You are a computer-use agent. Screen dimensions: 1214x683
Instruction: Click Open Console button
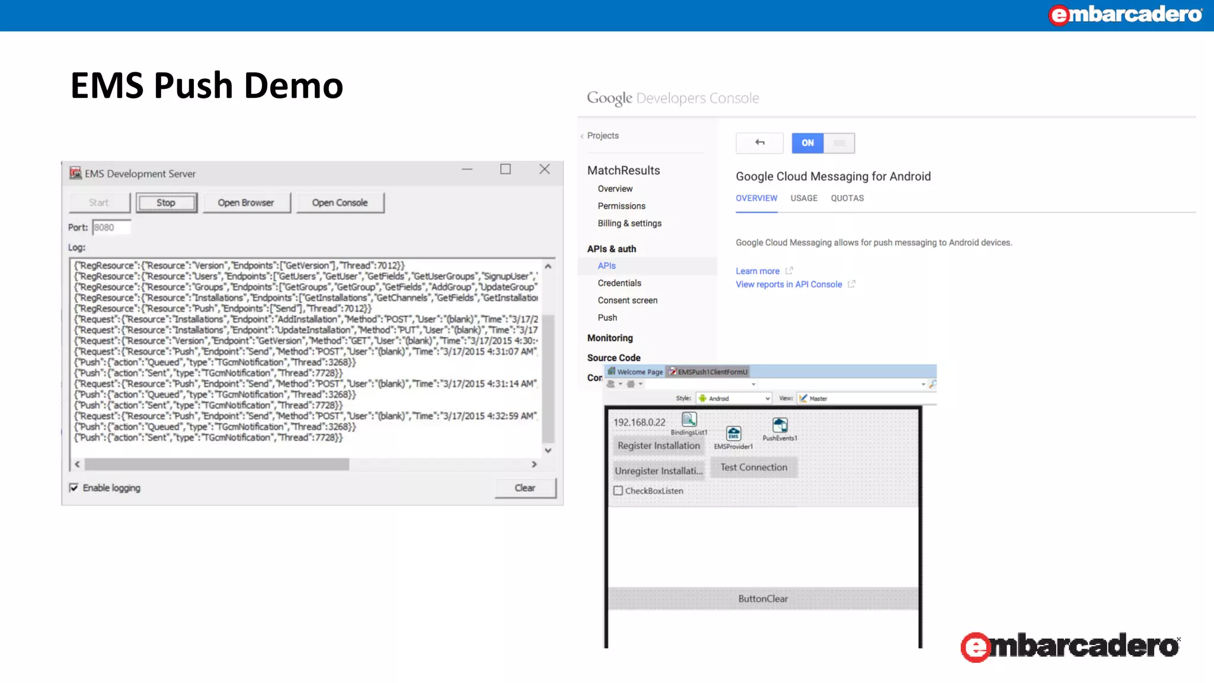(340, 203)
